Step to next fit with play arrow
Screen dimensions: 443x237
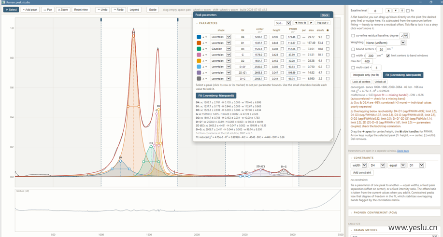[x=311, y=23]
